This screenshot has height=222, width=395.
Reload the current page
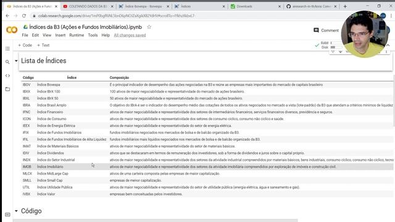tap(24, 15)
